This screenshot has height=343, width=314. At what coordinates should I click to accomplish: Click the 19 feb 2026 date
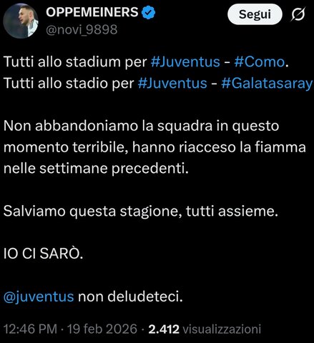(x=102, y=329)
